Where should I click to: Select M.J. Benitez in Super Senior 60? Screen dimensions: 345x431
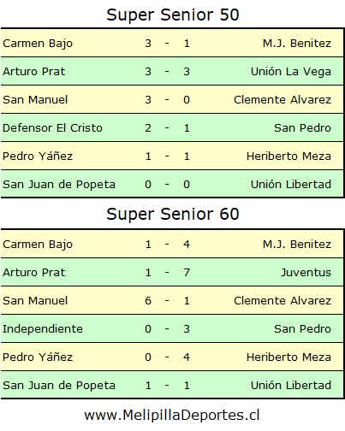point(297,245)
